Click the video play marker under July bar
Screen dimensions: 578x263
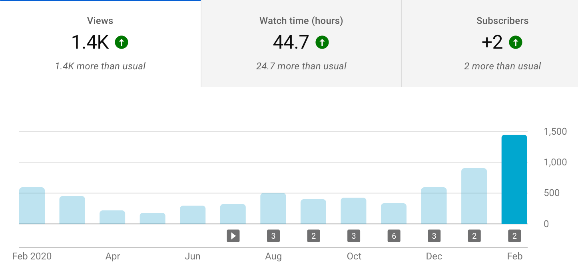pos(233,236)
